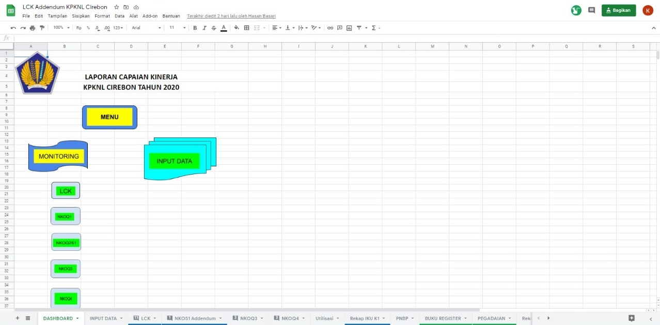Insert link using the chain icon
Image resolution: width=660 pixels, height=325 pixels.
tap(331, 28)
